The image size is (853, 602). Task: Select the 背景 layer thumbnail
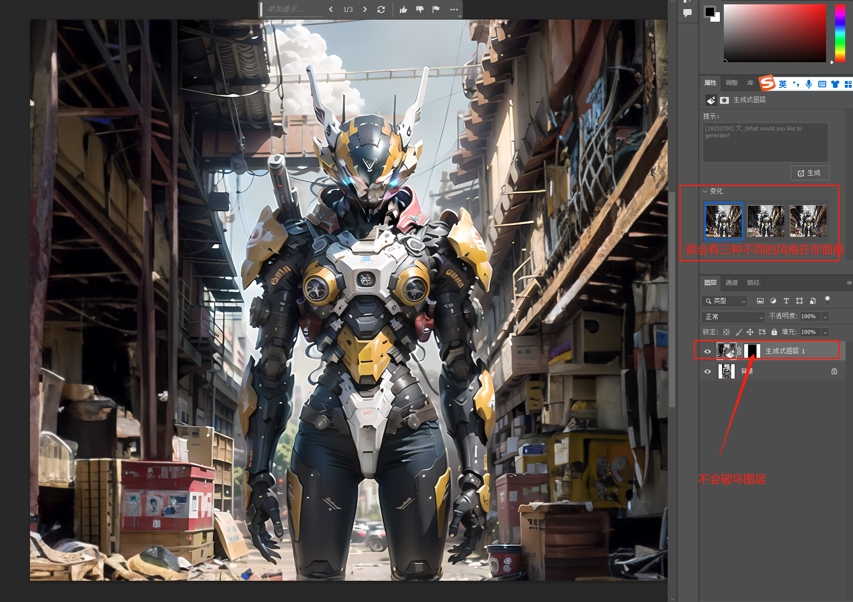pos(726,371)
